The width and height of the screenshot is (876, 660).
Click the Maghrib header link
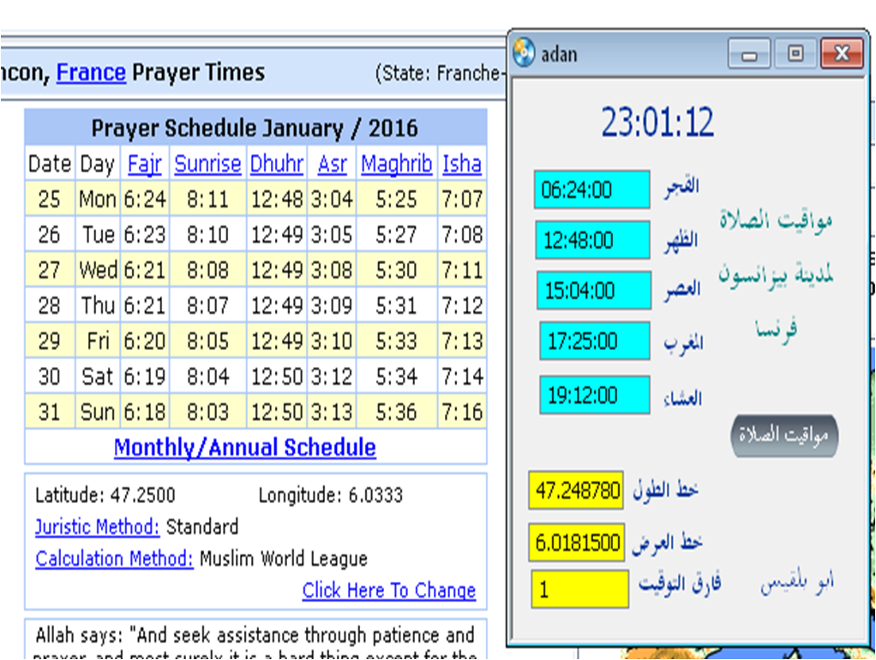pyautogui.click(x=396, y=164)
